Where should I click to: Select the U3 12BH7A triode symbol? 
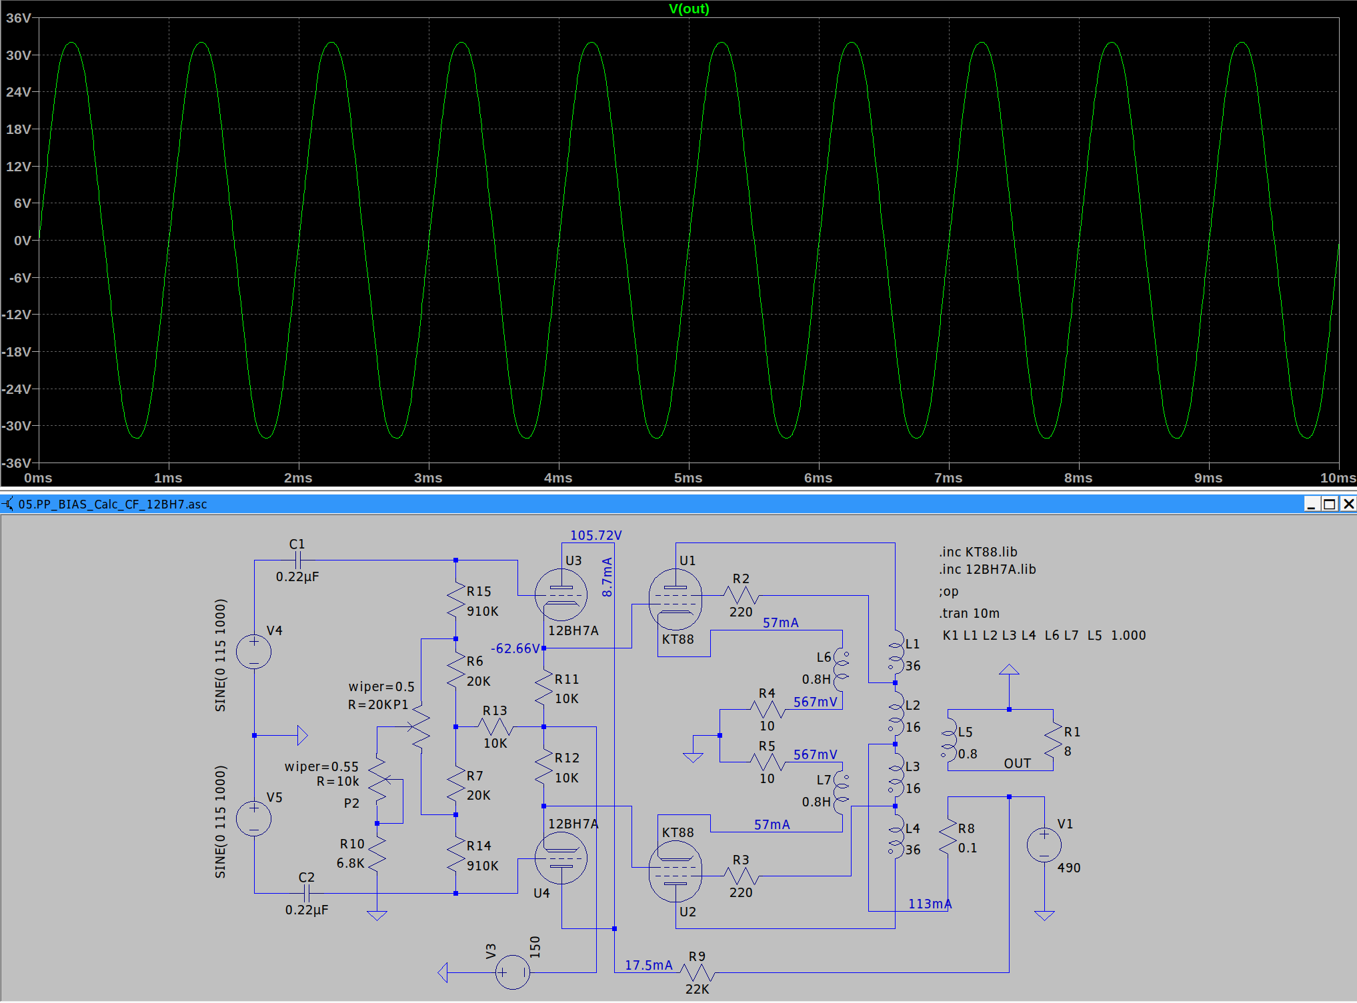point(561,595)
